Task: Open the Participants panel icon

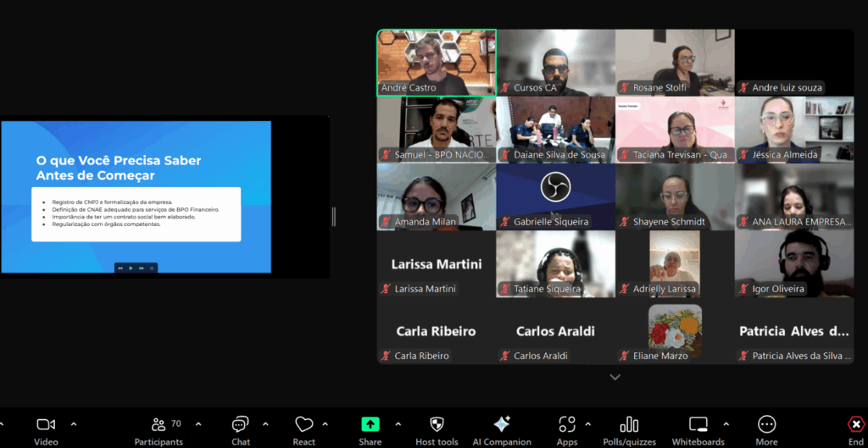Action: click(159, 425)
